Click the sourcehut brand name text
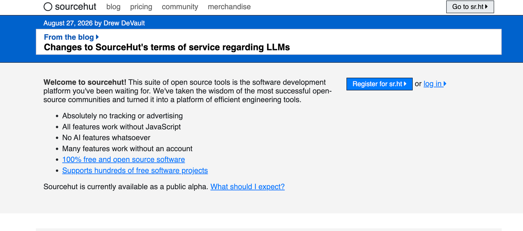 point(75,7)
